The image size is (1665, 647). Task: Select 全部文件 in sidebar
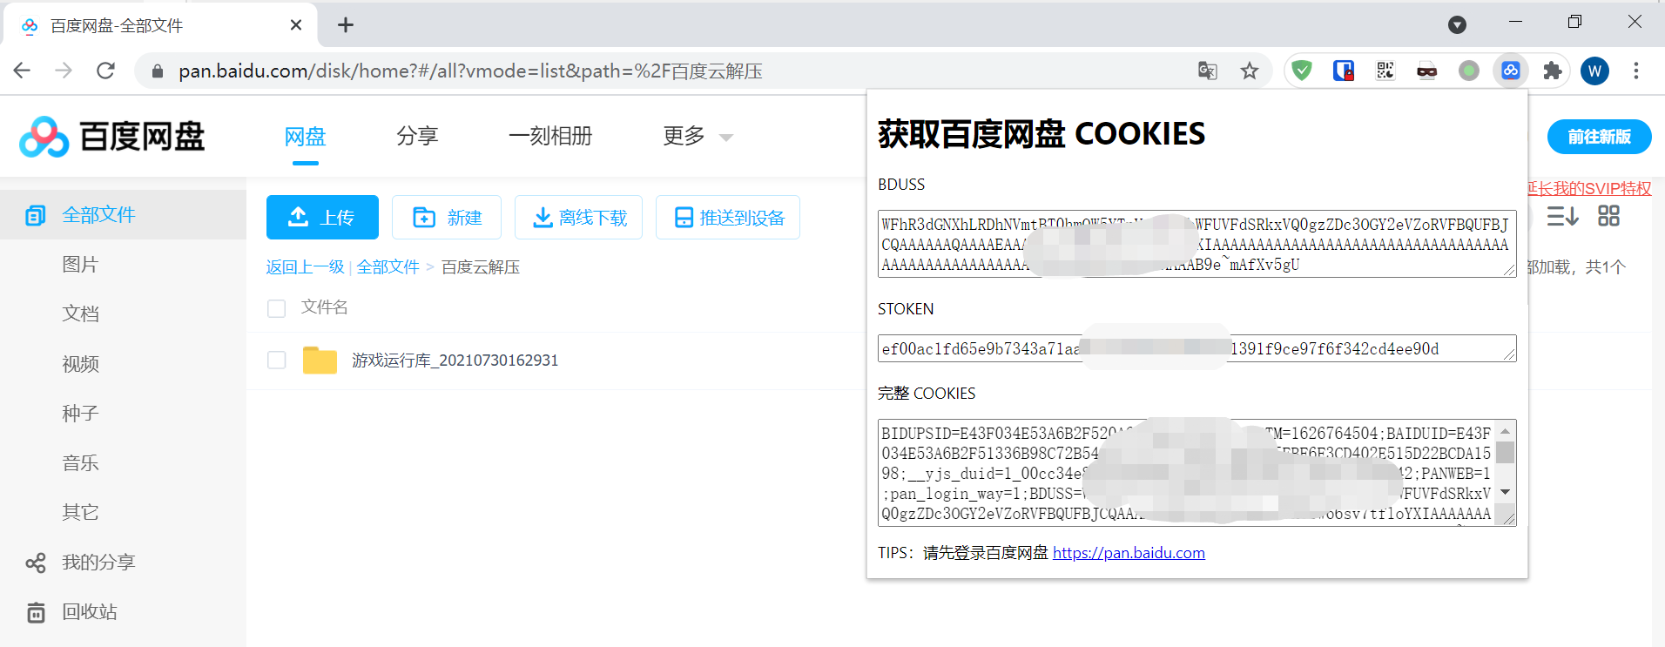pyautogui.click(x=123, y=214)
